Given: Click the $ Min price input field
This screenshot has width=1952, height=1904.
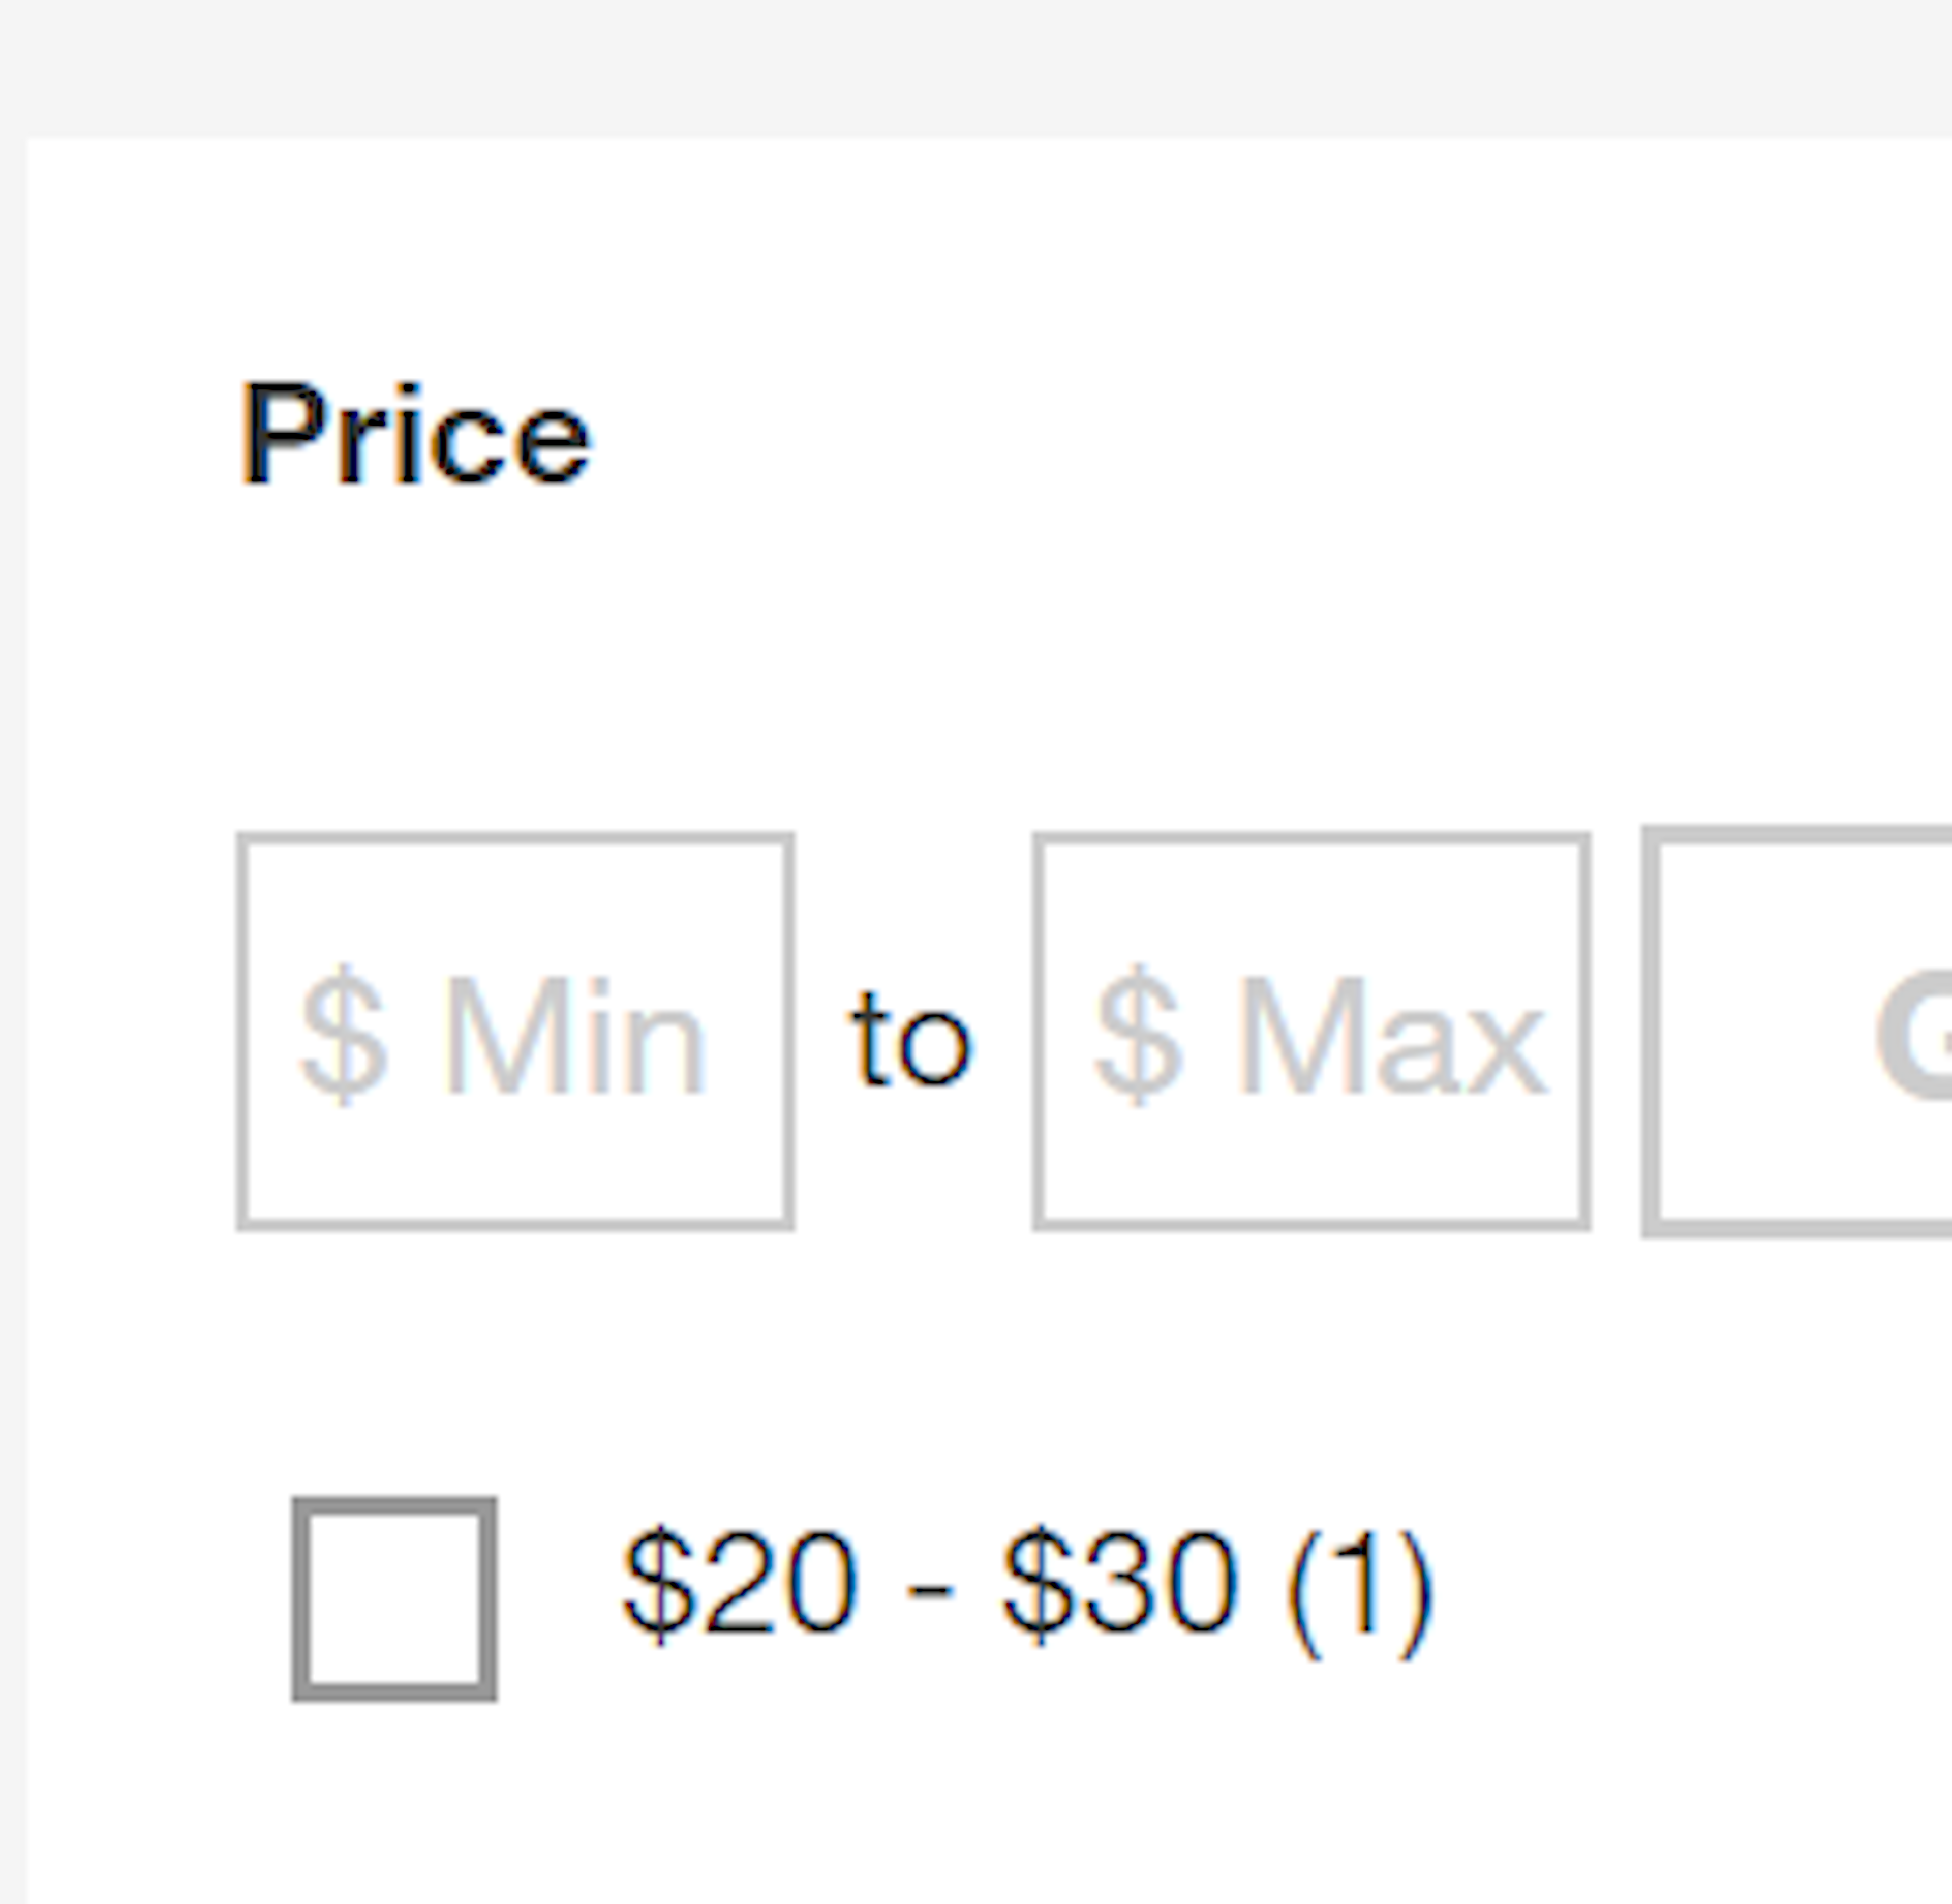Looking at the screenshot, I should point(515,1031).
